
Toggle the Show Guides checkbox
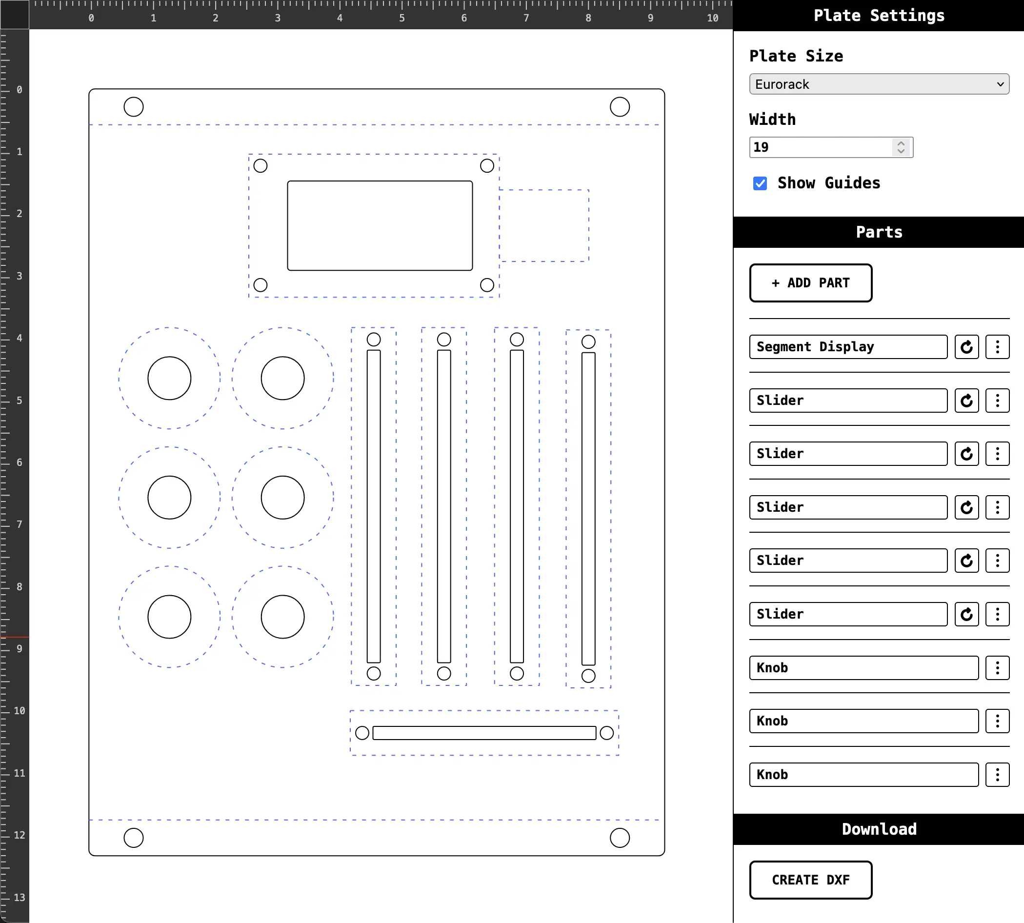coord(760,183)
